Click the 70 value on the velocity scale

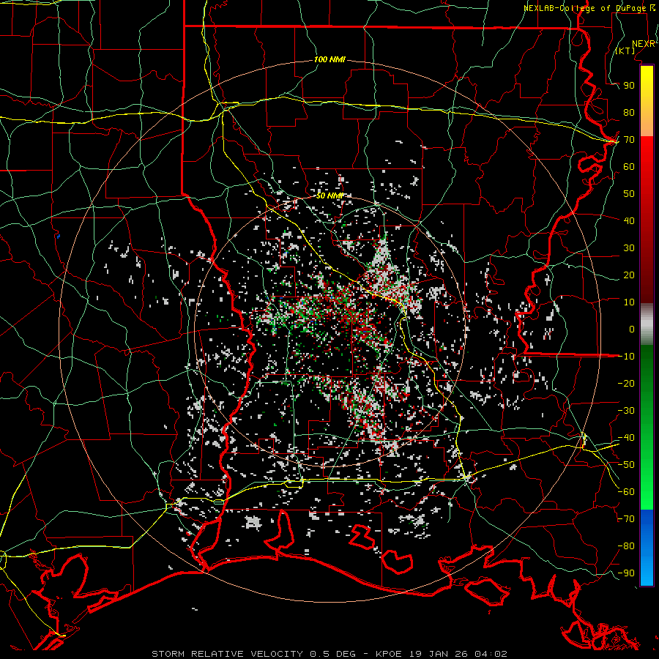[629, 140]
